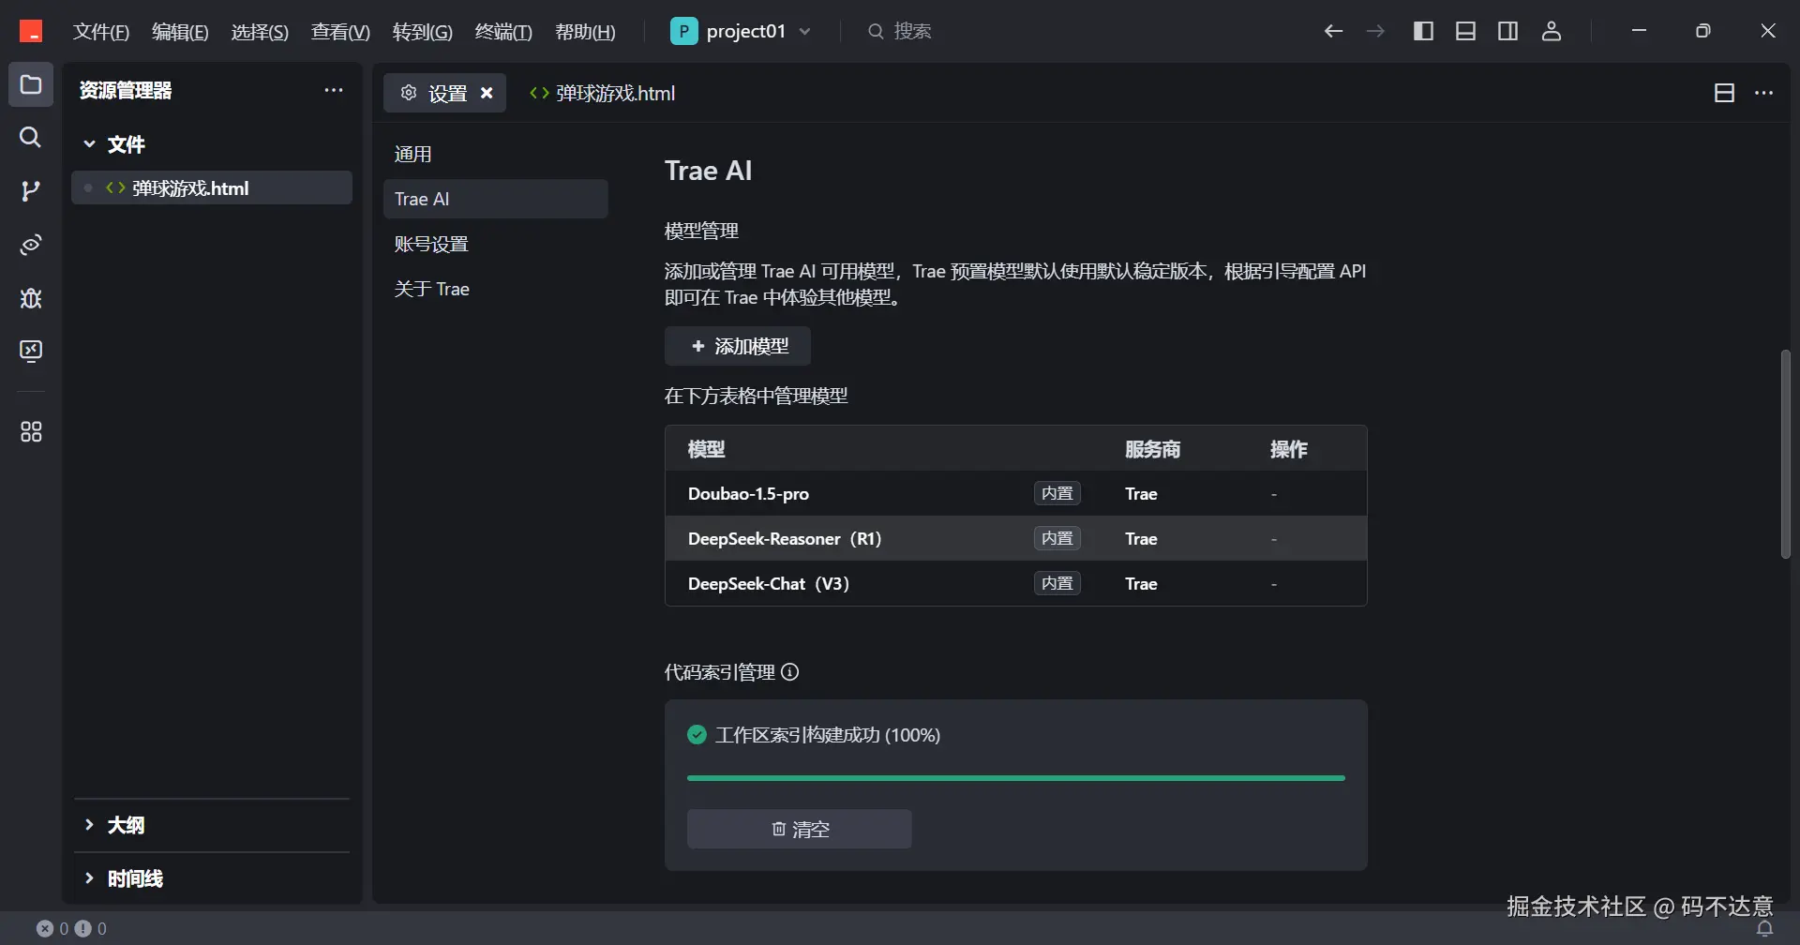Open the notifications bell icon

tap(1764, 928)
